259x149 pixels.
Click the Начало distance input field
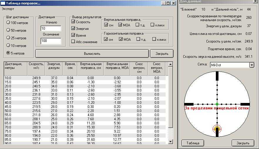pos(51,28)
